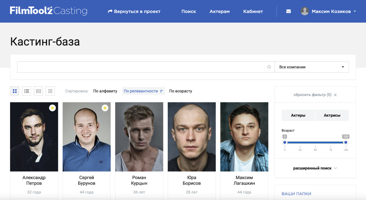Reset filters with сбросить фильтр
This screenshot has width=366, height=200.
click(315, 95)
